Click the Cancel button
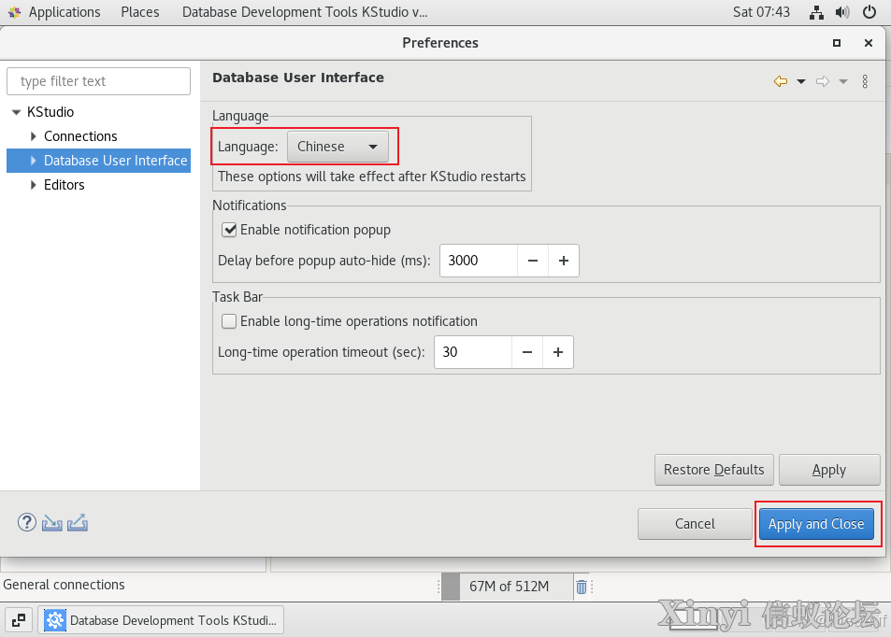Screen dimensions: 891x637 click(695, 523)
